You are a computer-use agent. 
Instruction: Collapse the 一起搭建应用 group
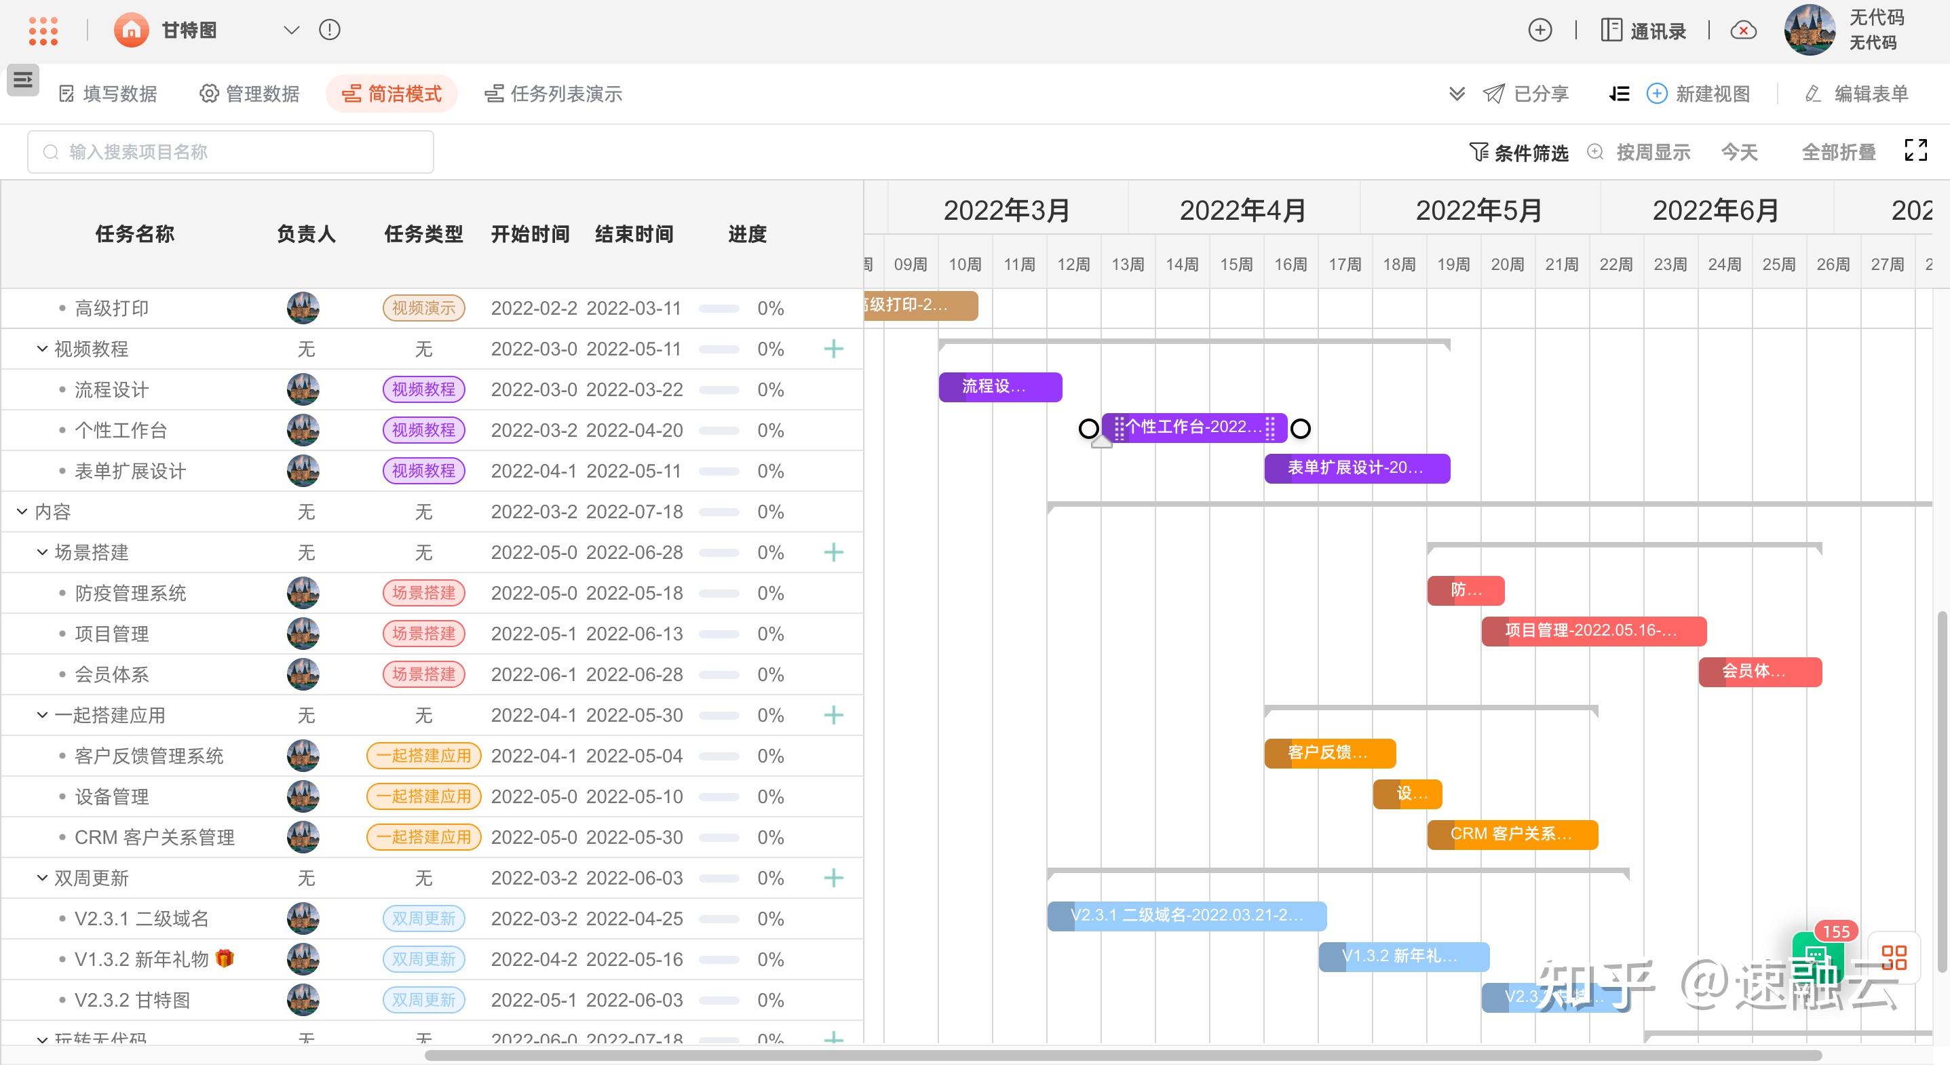[42, 715]
